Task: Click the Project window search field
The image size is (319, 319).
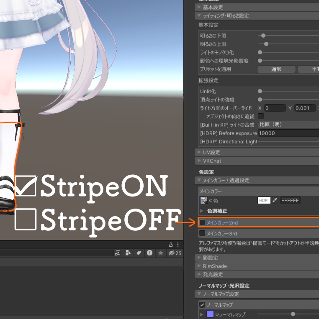Action: tap(57, 253)
